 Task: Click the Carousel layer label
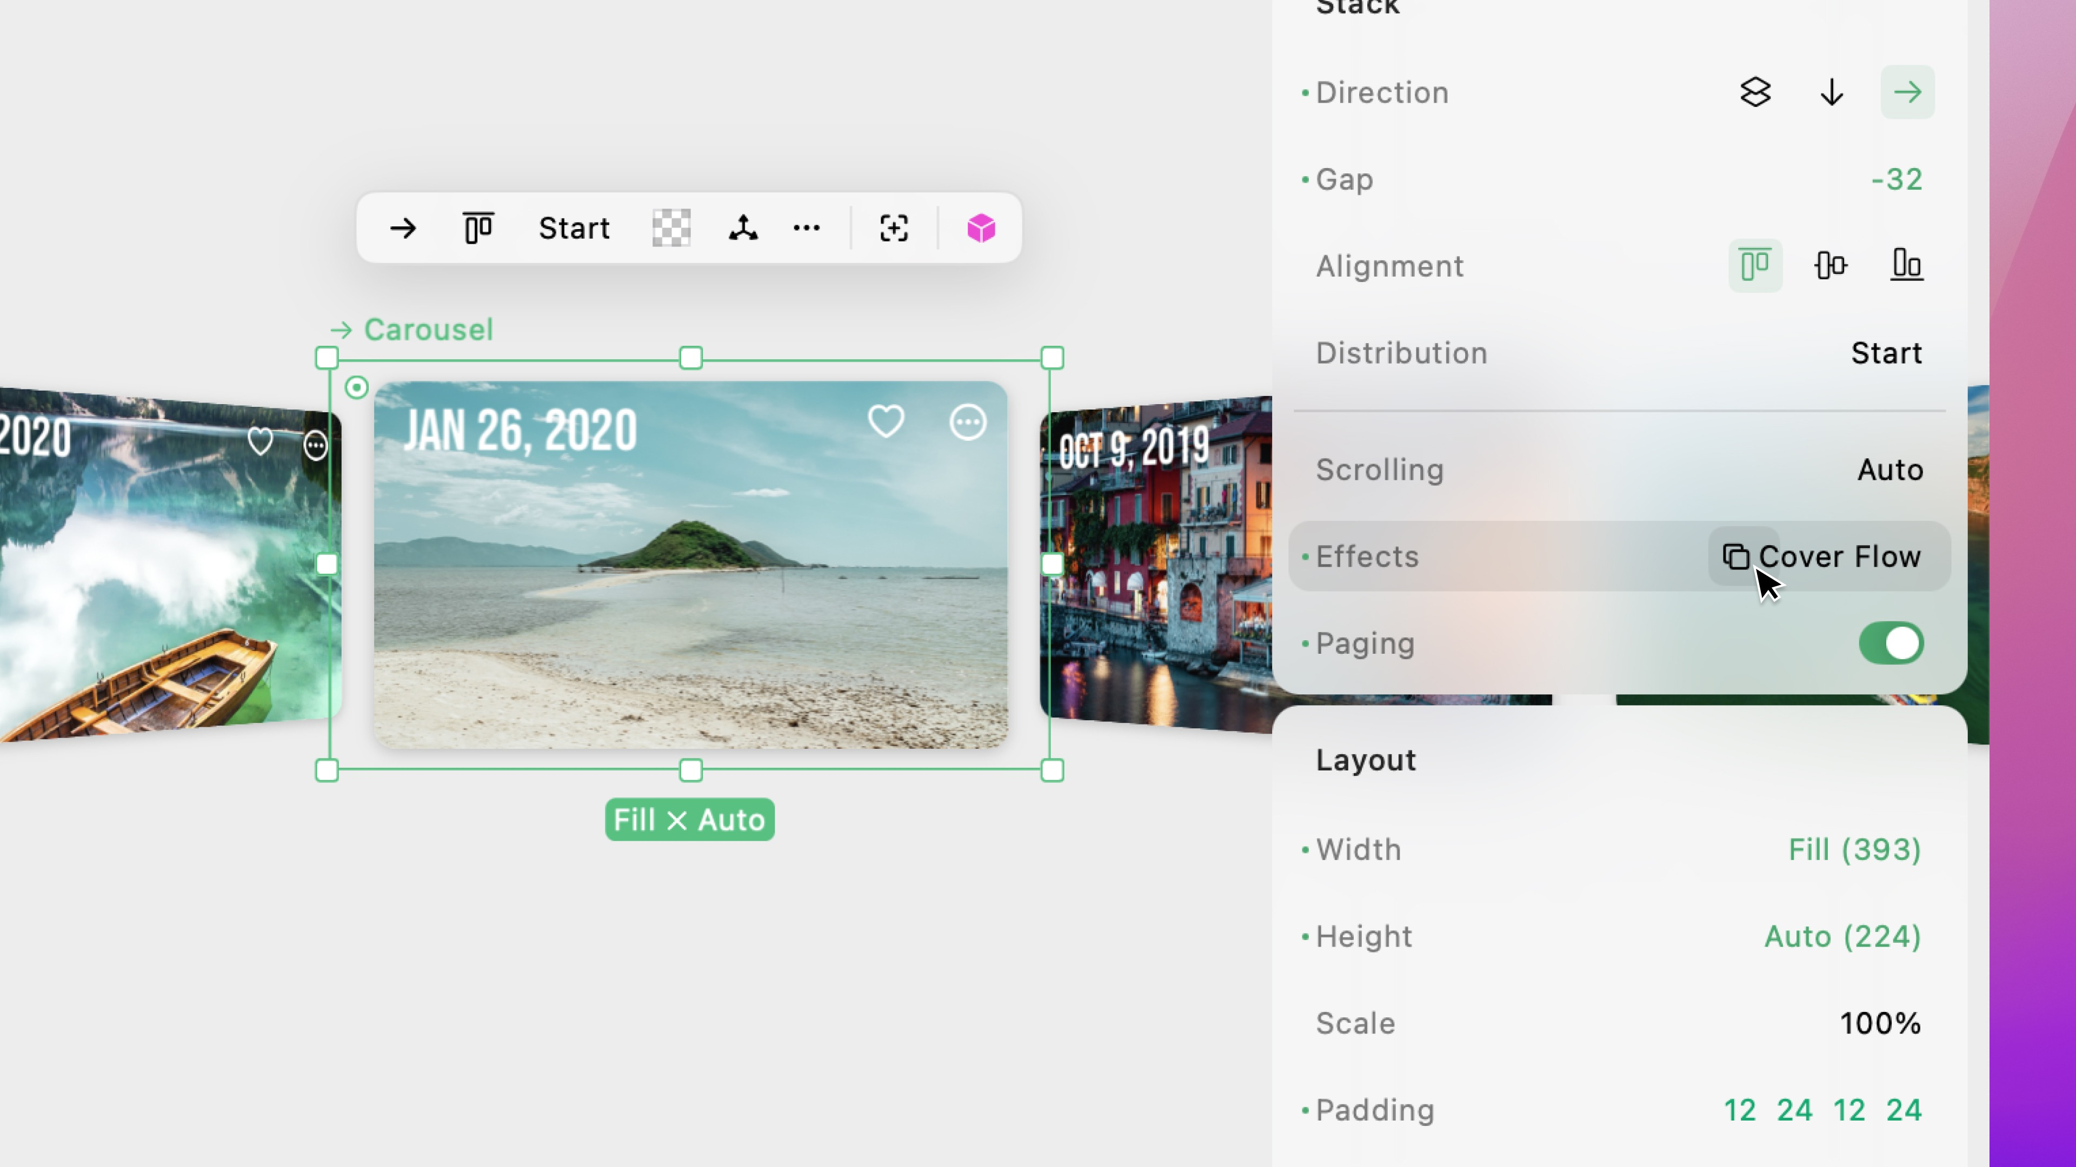coord(427,330)
